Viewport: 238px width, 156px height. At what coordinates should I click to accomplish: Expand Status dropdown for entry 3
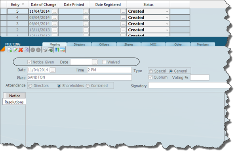(167, 24)
